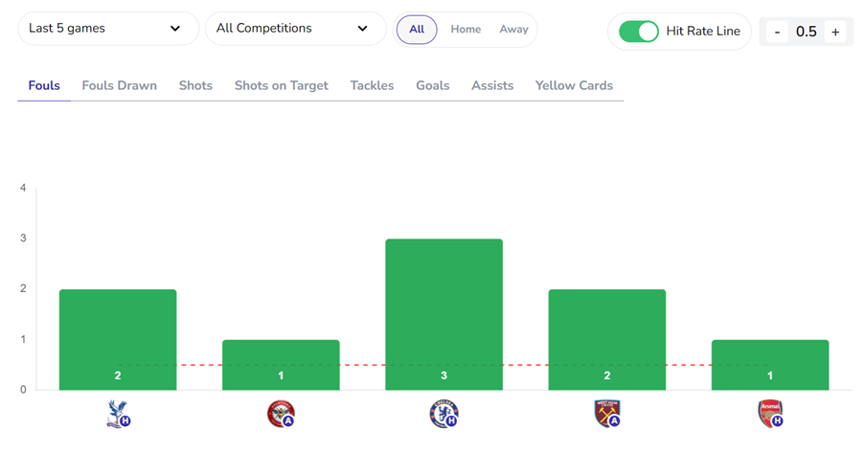Expand the All Competitions dropdown
Screen dimensions: 864x452
point(294,29)
